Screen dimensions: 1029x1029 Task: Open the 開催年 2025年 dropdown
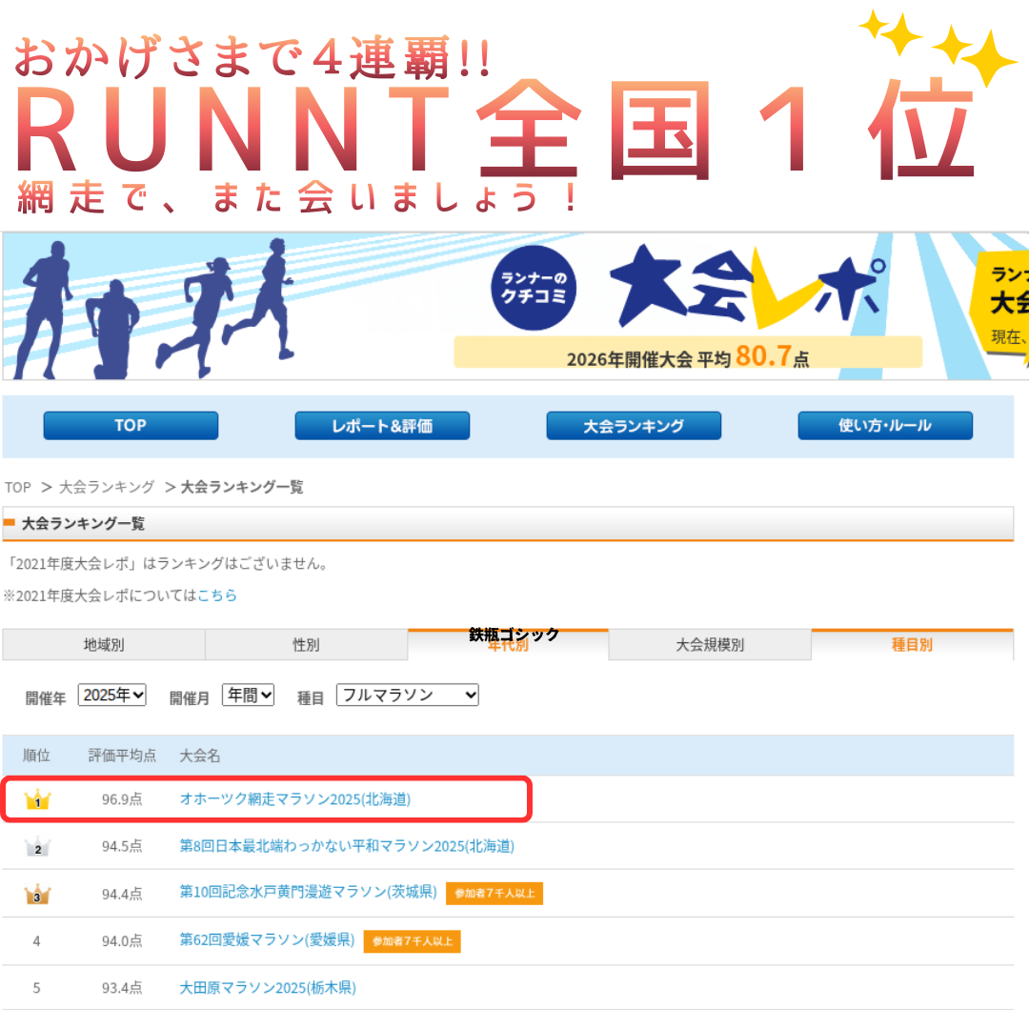pyautogui.click(x=112, y=696)
